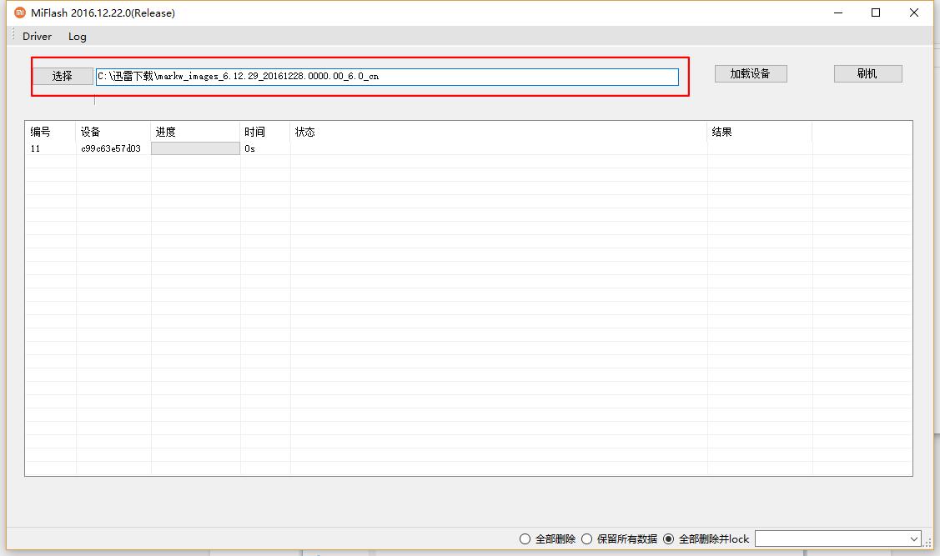Viewport: 940px width, 556px height.
Task: Click the MiFlash app icon in title bar
Action: point(20,13)
